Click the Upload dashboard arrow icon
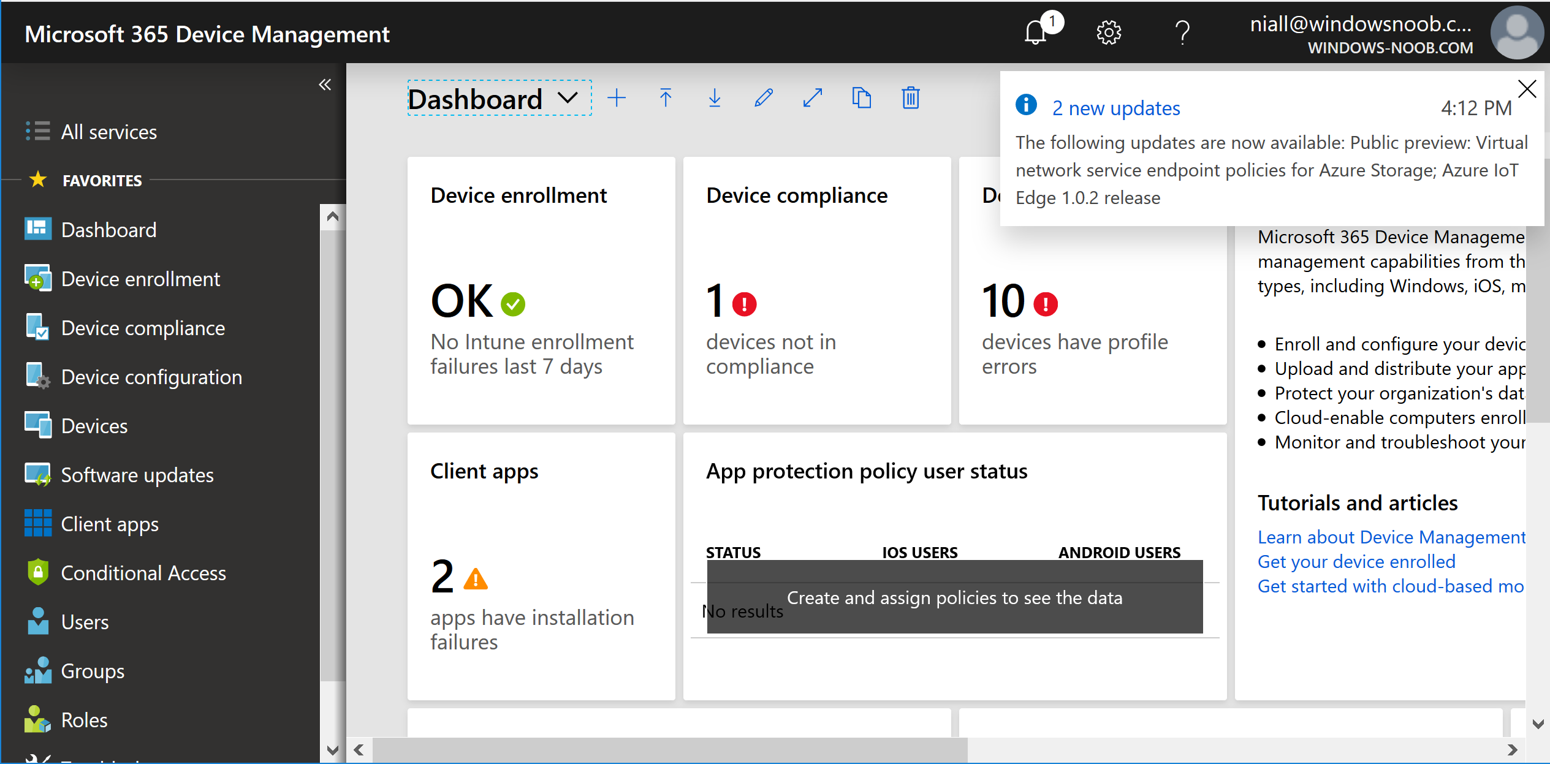 coord(666,98)
